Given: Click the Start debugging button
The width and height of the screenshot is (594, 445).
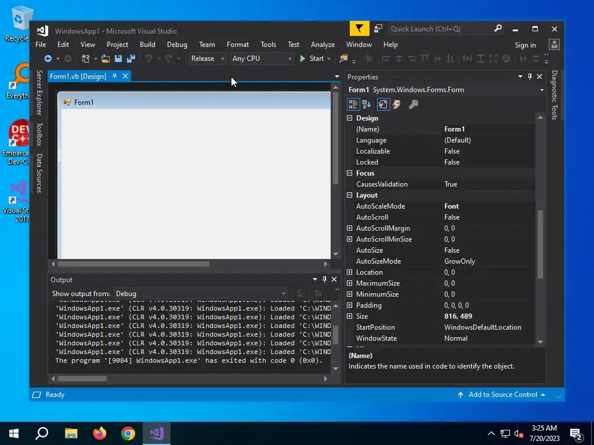Looking at the screenshot, I should 312,59.
